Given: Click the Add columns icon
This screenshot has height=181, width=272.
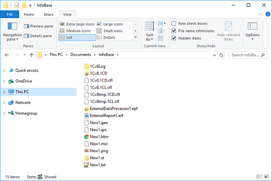Looking at the screenshot, I should pos(161,31).
